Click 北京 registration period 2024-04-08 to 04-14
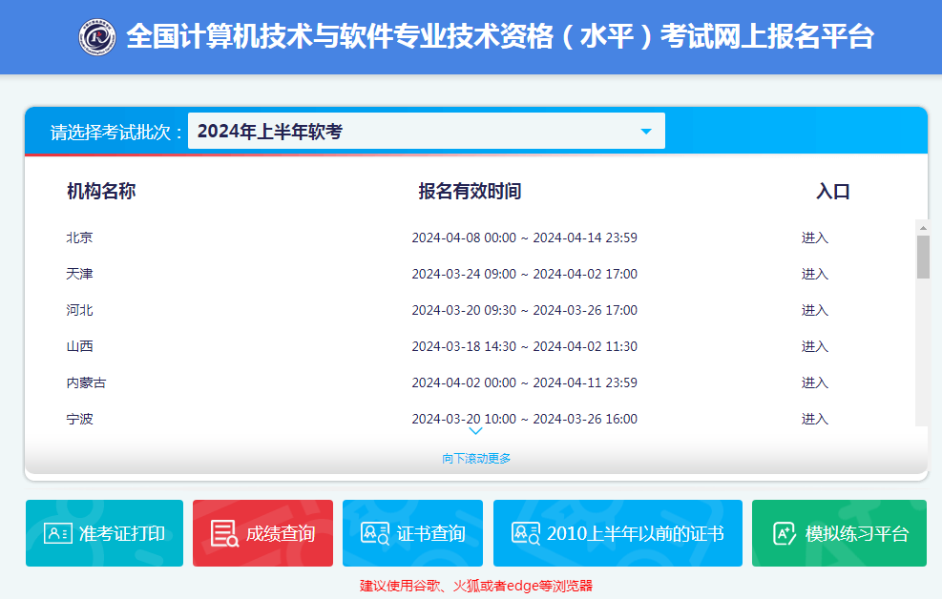The width and height of the screenshot is (942, 599). pyautogui.click(x=525, y=238)
